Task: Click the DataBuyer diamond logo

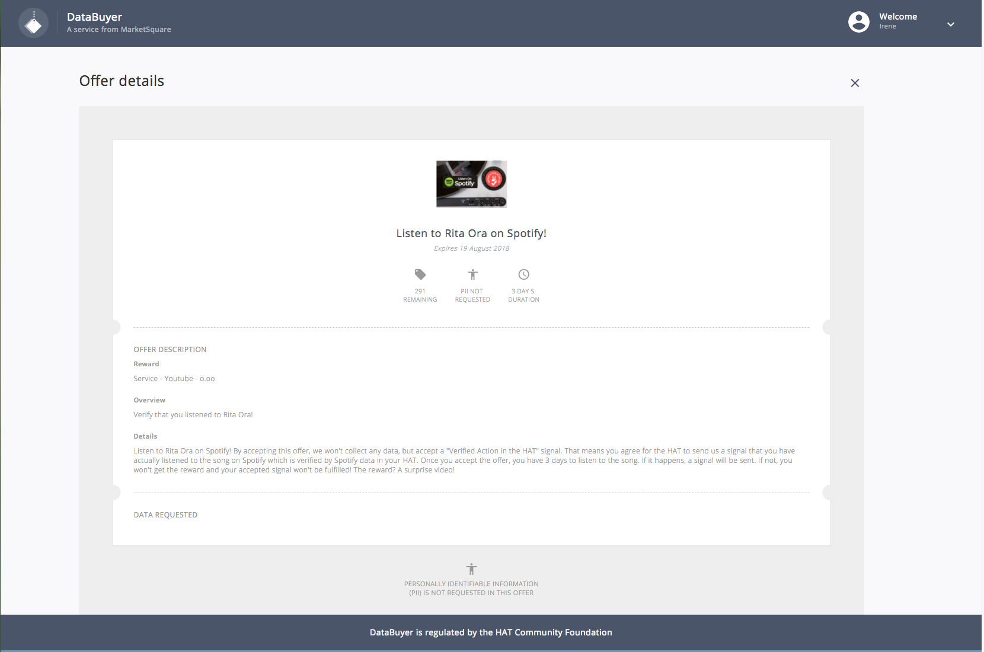Action: coord(34,24)
